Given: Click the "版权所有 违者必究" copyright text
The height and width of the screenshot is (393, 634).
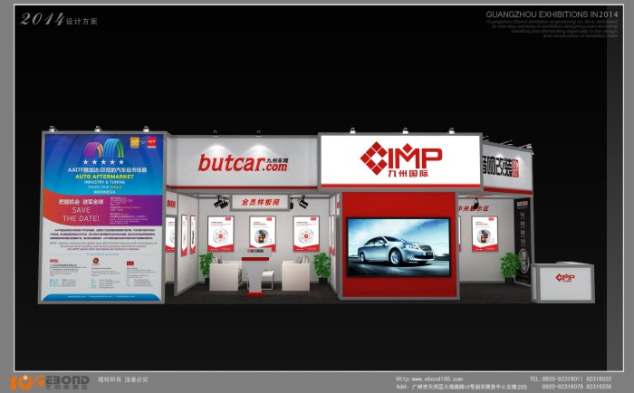Looking at the screenshot, I should coord(123,379).
